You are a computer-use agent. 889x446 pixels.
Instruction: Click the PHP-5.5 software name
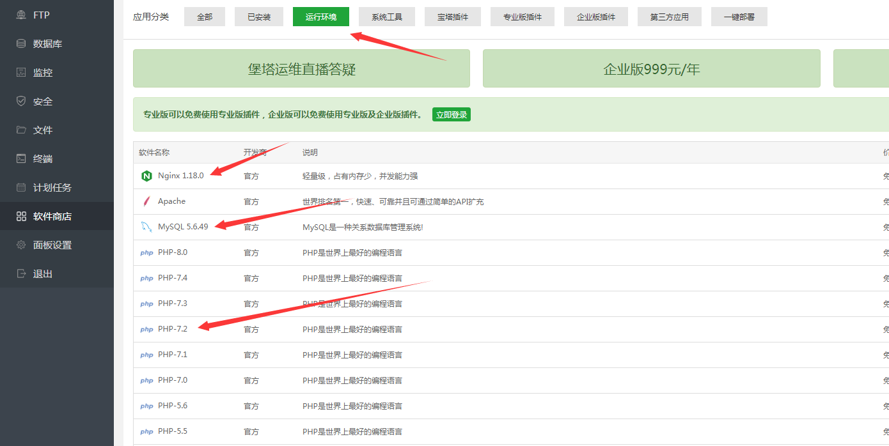(173, 431)
